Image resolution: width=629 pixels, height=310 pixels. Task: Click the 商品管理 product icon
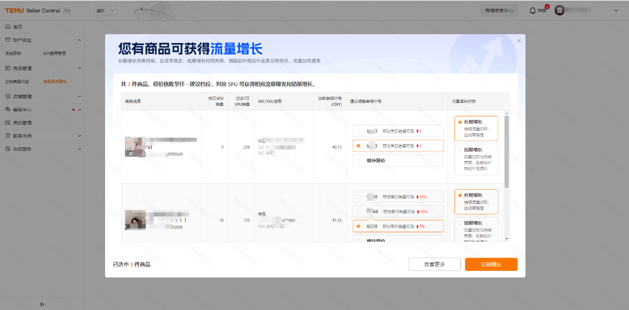(x=8, y=68)
